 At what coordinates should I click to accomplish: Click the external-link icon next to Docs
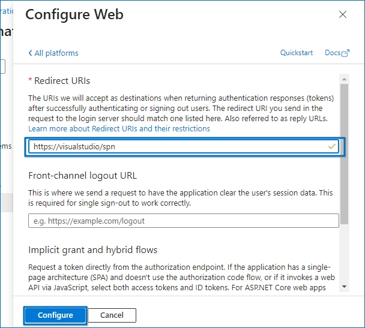tap(345, 53)
